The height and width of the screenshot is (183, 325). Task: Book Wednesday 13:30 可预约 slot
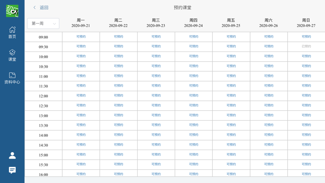[x=156, y=125]
